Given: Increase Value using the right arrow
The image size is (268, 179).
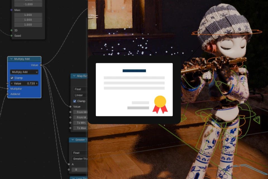Looking at the screenshot, I should (x=37, y=83).
